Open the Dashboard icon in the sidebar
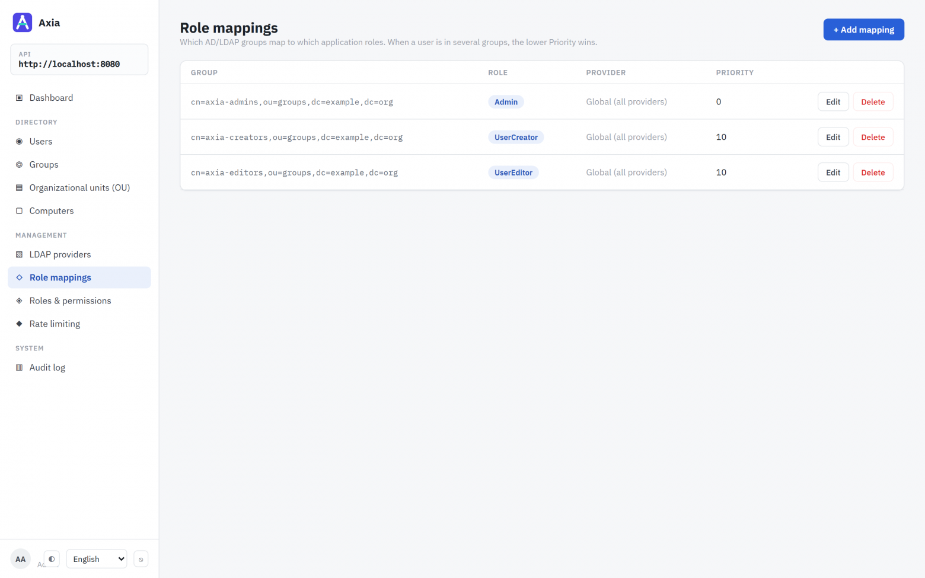 click(19, 98)
